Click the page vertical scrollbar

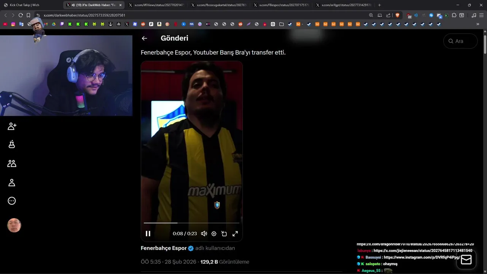[485, 44]
